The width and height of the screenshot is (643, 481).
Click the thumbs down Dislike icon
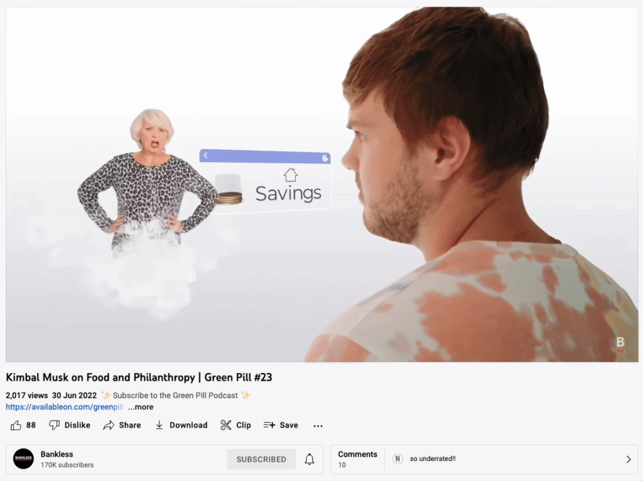(x=54, y=425)
